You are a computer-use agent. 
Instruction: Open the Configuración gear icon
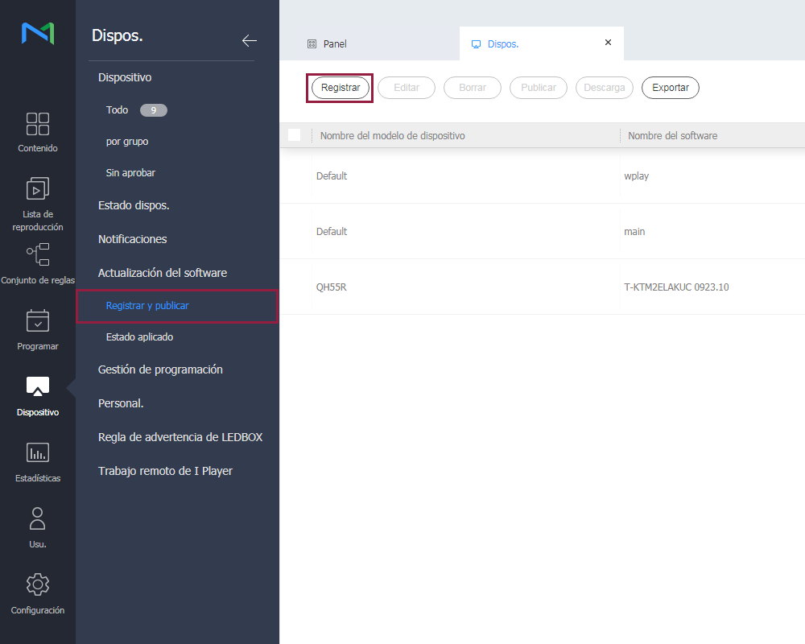(x=38, y=584)
